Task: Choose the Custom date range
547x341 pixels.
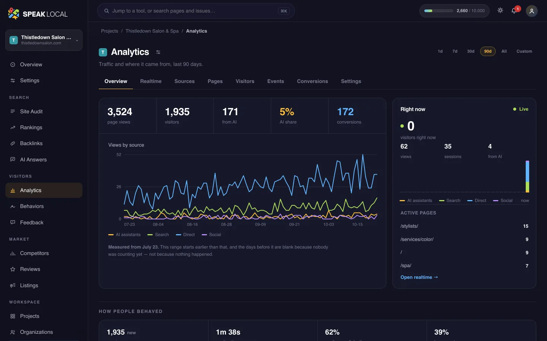Action: 524,51
